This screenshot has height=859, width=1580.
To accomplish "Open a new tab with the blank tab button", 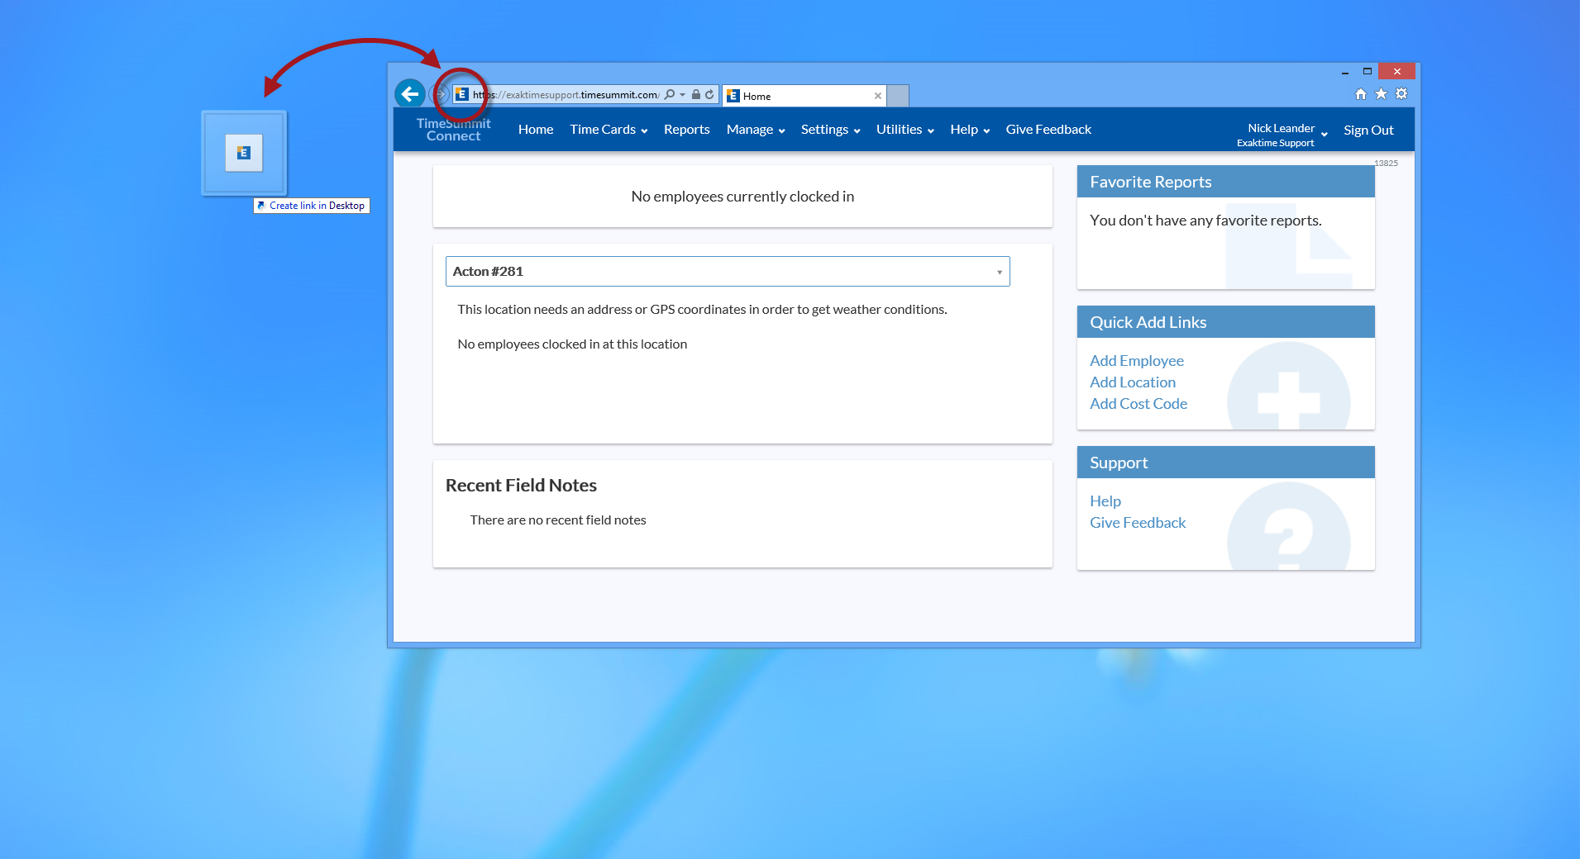I will click(x=898, y=96).
